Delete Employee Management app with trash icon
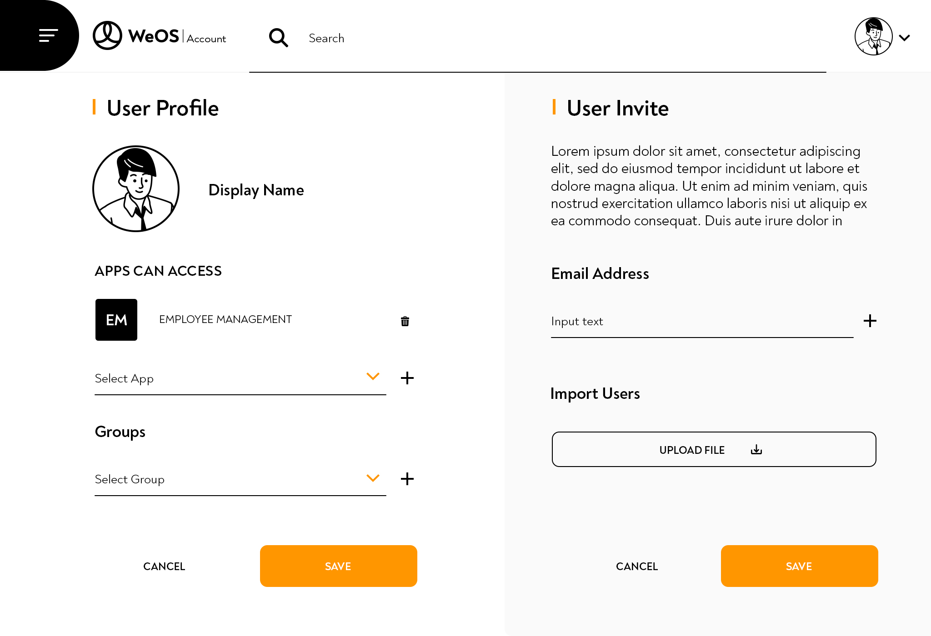931x636 pixels. (405, 321)
